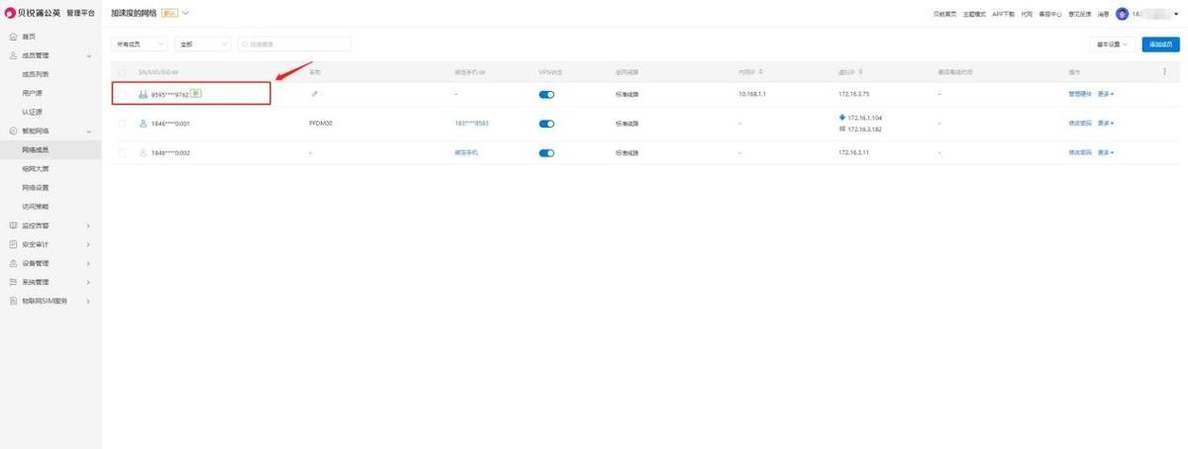Toggle VPN switch for 8595****9782 row
Image resolution: width=1188 pixels, height=449 pixels.
coord(546,94)
